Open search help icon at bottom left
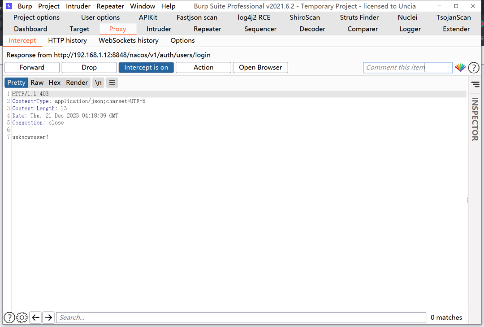 pyautogui.click(x=9, y=318)
